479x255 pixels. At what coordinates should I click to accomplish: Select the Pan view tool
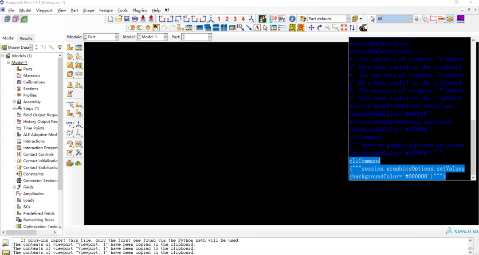click(311, 28)
